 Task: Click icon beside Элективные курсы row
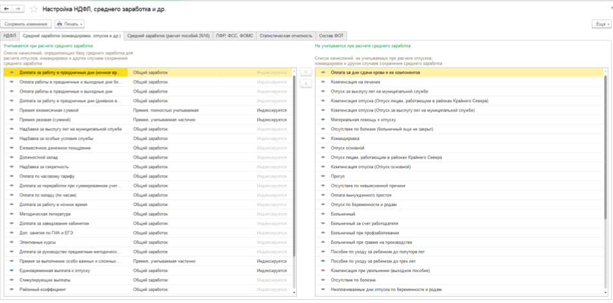click(x=12, y=243)
